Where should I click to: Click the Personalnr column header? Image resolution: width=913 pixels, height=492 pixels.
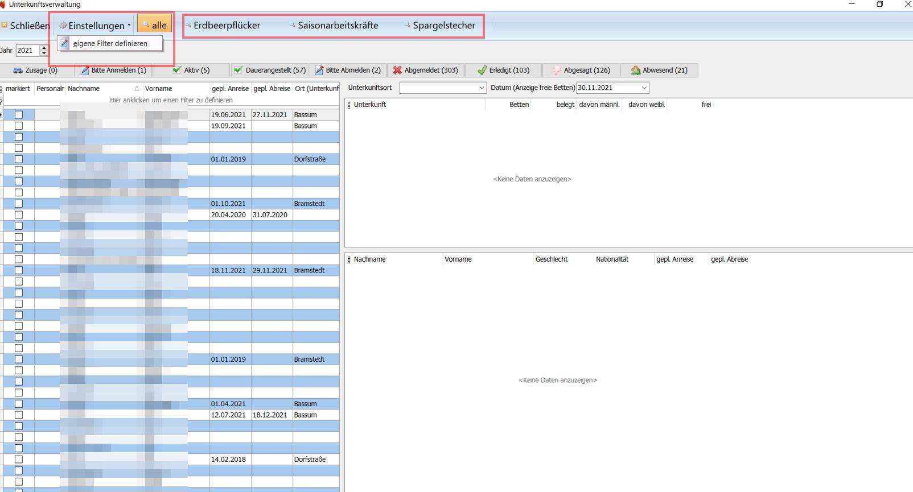point(50,89)
